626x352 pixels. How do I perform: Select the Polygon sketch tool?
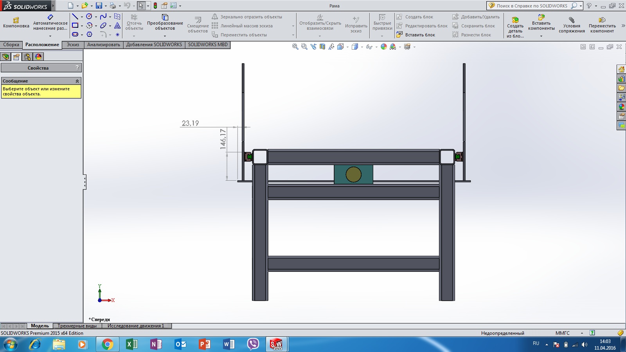click(89, 34)
